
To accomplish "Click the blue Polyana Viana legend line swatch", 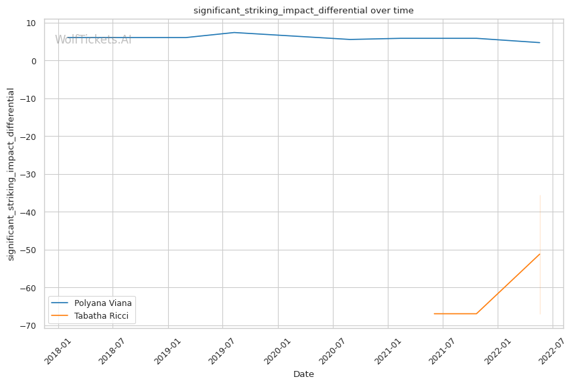I will [61, 303].
